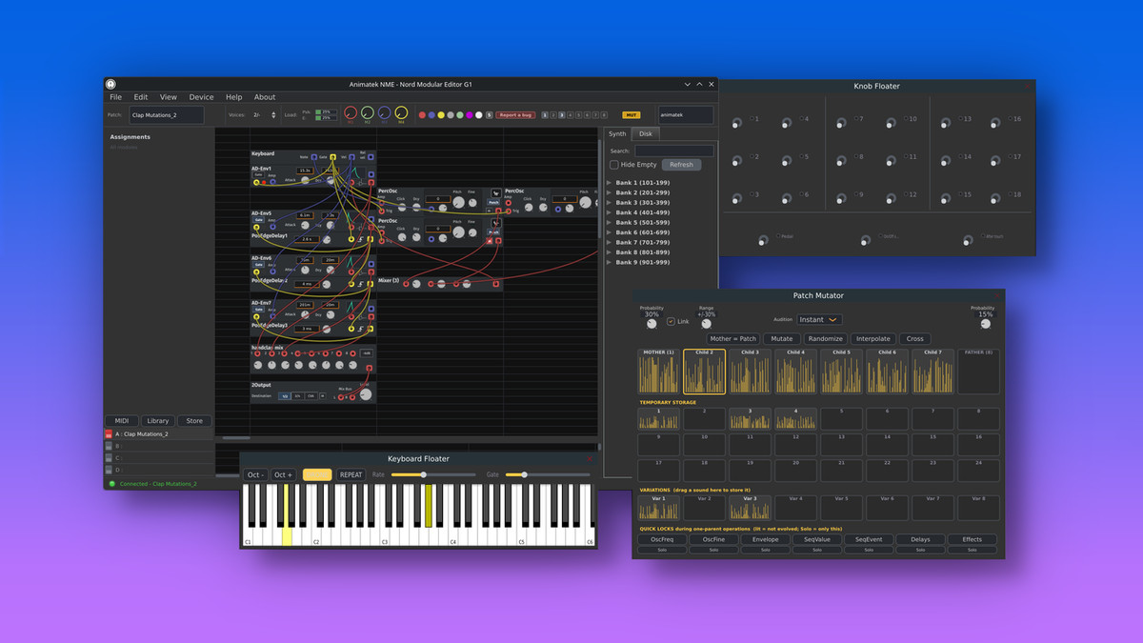Expand Bank 1 (101-199)

tap(610, 182)
